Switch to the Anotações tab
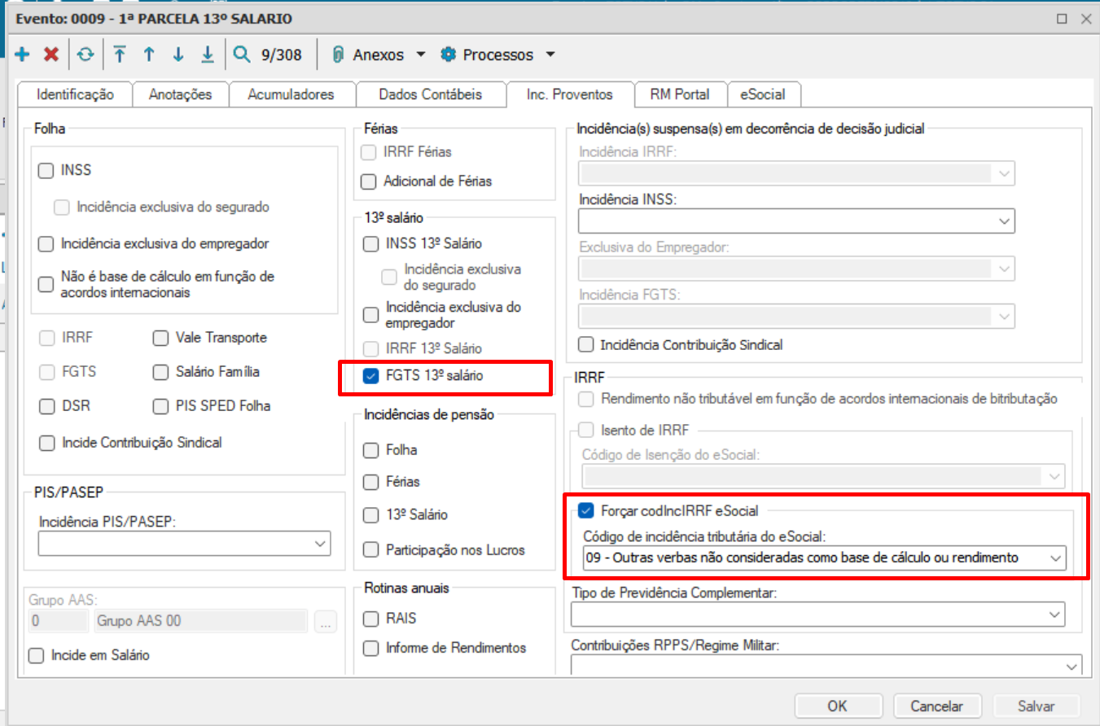This screenshot has width=1100, height=726. (180, 94)
